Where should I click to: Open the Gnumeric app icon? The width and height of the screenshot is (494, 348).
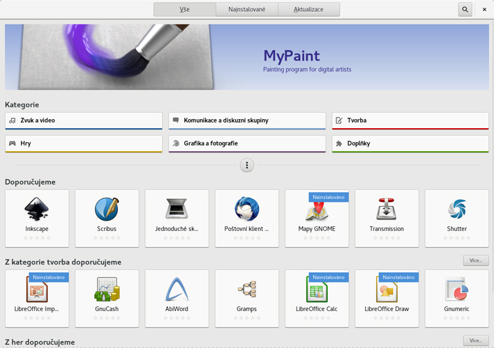(456, 290)
